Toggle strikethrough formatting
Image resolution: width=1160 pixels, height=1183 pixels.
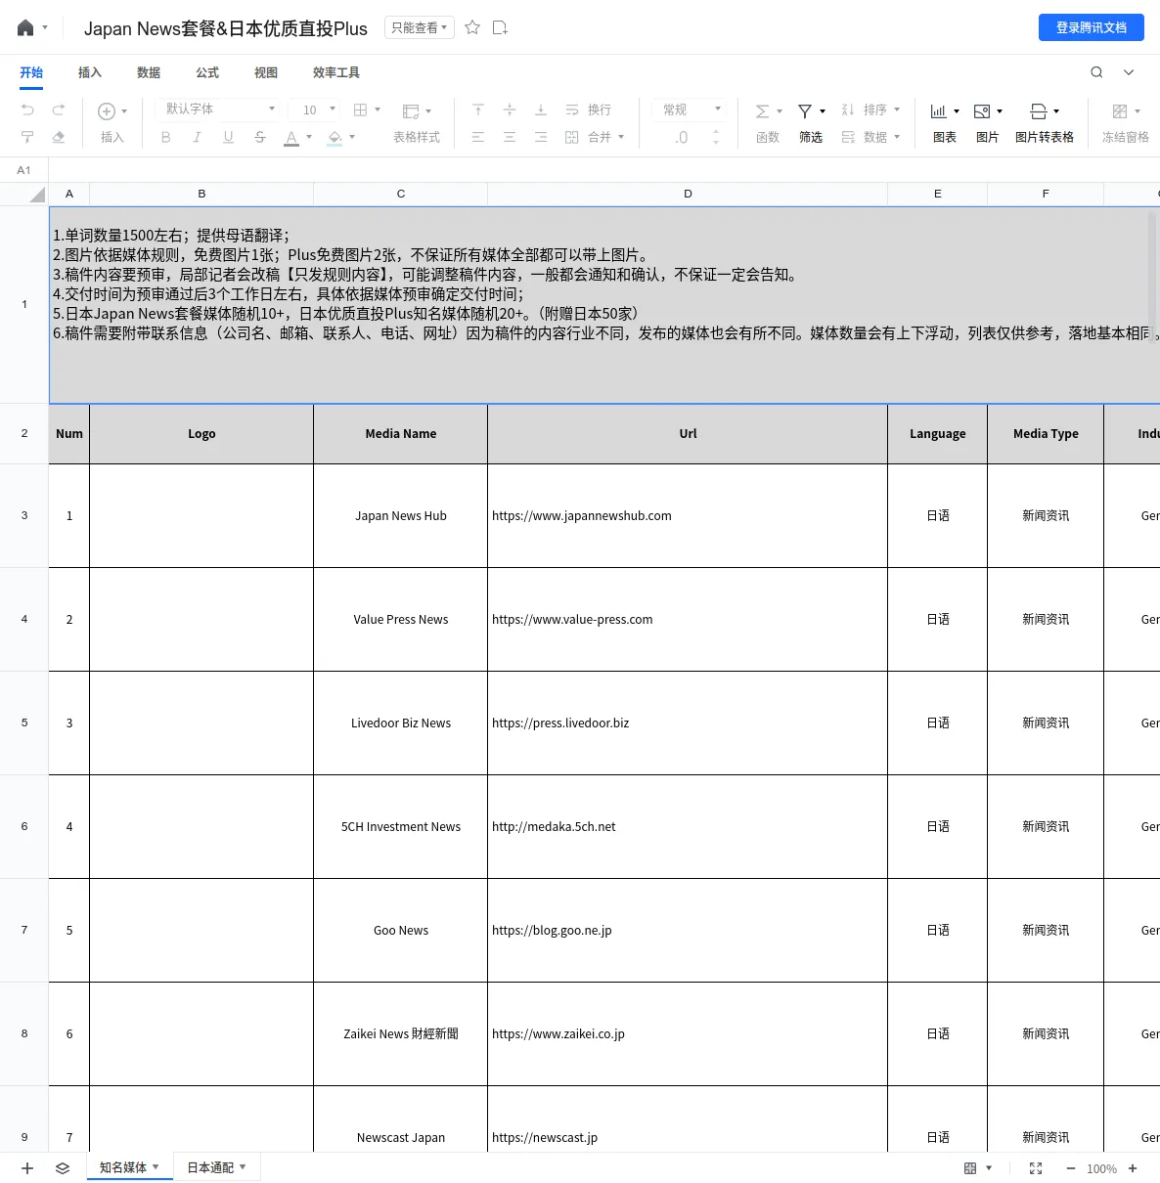point(259,137)
